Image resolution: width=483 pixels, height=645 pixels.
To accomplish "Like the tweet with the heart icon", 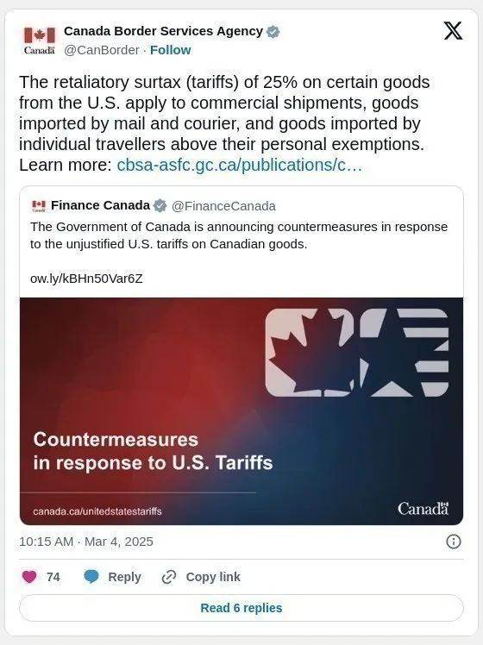I will click(29, 577).
